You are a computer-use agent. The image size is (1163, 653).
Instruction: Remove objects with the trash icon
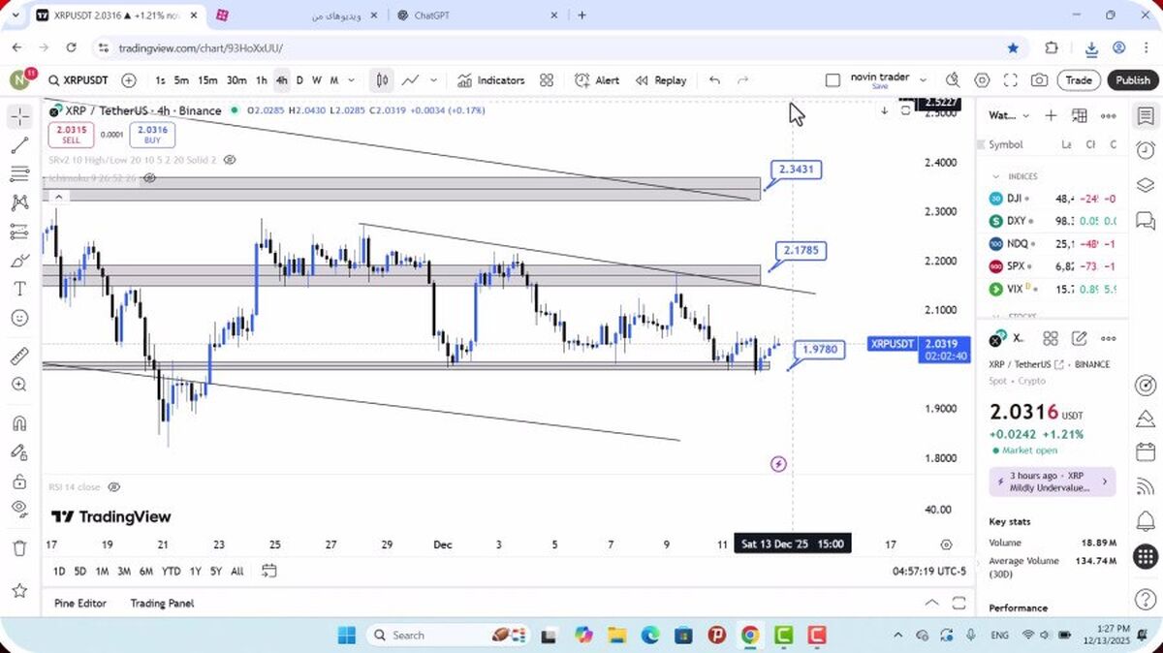click(x=19, y=548)
